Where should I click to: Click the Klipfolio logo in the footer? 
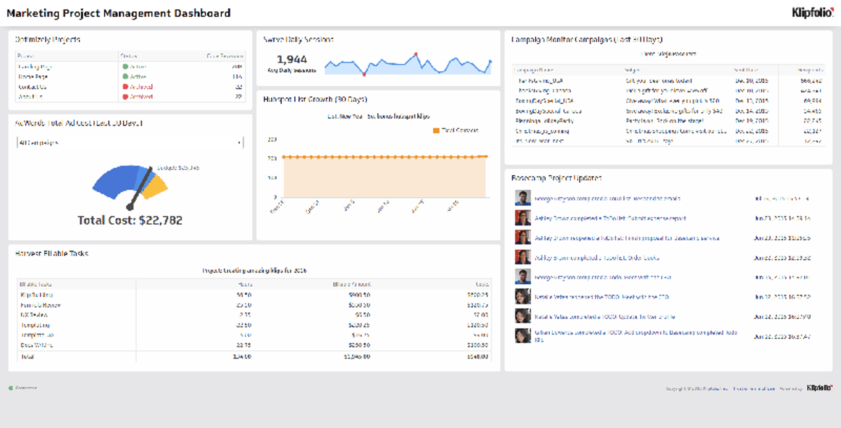[x=820, y=387]
